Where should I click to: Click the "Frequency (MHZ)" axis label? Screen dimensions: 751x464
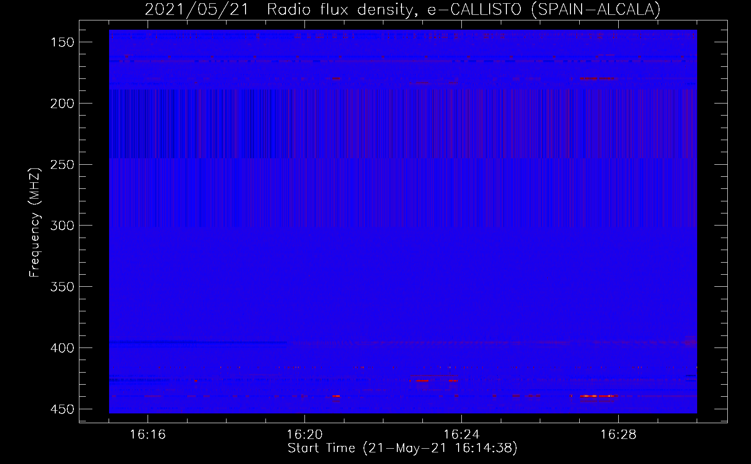(35, 222)
